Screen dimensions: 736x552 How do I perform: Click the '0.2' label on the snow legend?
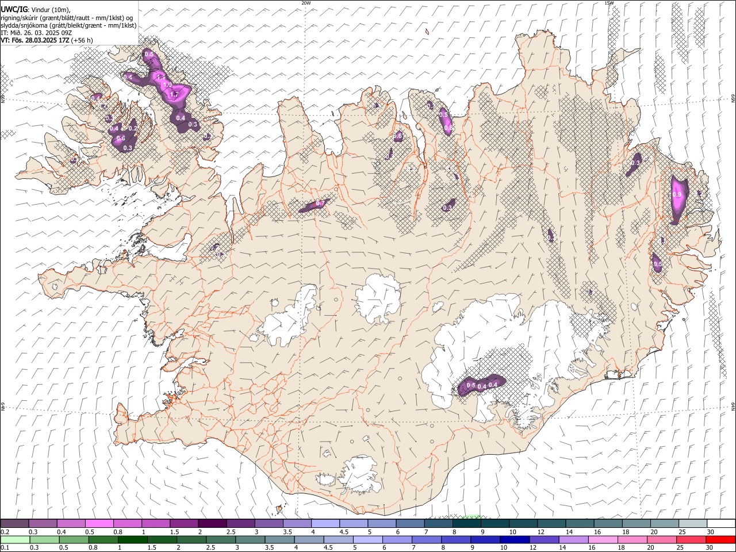tap(5, 532)
